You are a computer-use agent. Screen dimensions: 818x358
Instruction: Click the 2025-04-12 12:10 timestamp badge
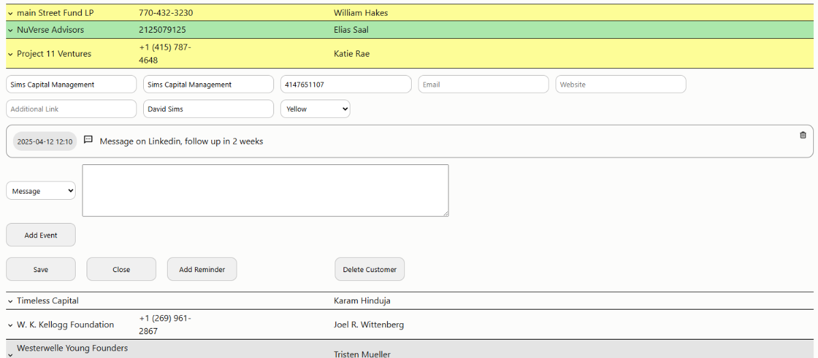[x=45, y=142]
